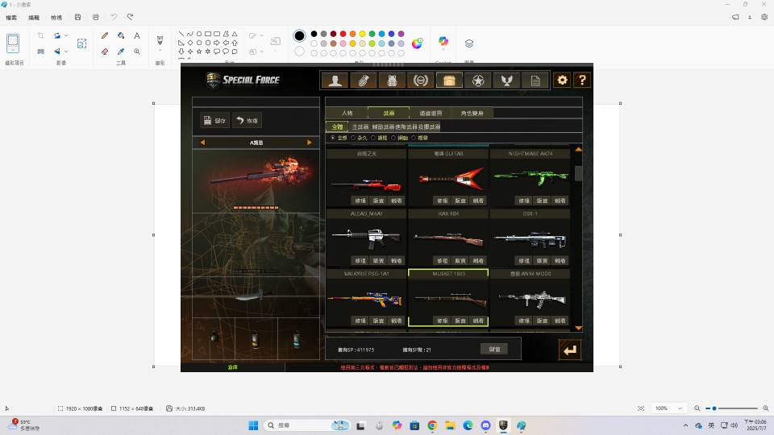
Task: Click the Share icon
Action: [x=96, y=17]
